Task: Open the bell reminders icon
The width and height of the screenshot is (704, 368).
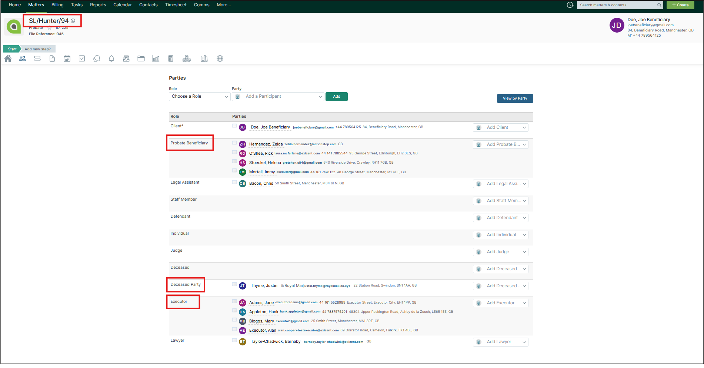Action: [x=111, y=58]
